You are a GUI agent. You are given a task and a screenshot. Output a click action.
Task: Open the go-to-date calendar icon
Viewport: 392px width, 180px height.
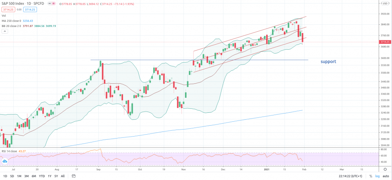(74, 176)
